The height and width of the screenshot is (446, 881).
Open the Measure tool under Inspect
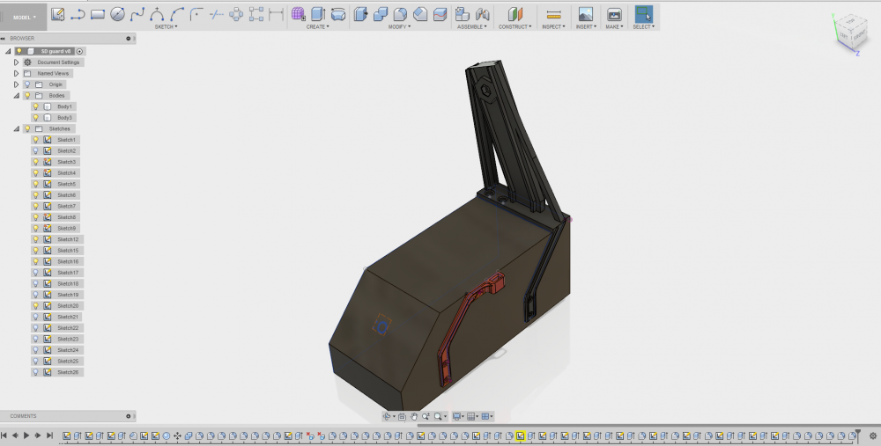tap(553, 15)
